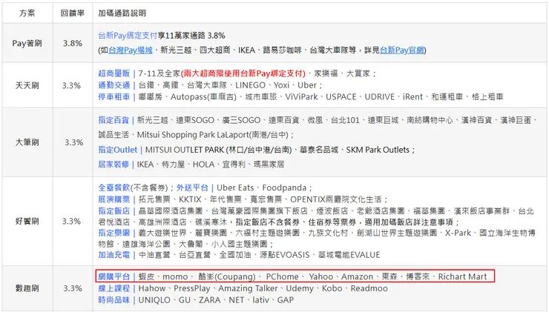Select the 天天刷 plan cell
Viewport: 549px width, 312px height.
[27, 85]
